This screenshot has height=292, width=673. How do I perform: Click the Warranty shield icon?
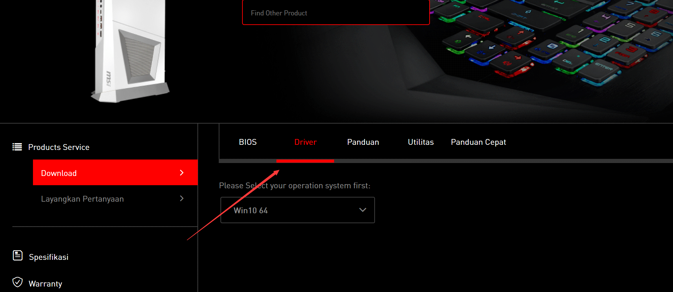(18, 282)
